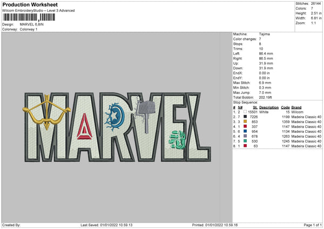Screen dimensions: 324x229
Task: Select the "White" description in row 1
Action: pos(264,112)
